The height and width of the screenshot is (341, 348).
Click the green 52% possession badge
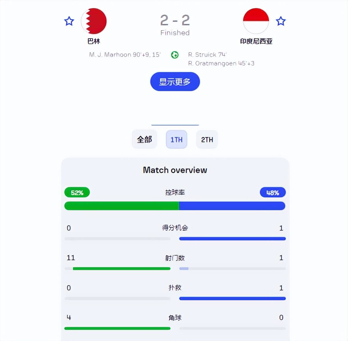[x=77, y=193]
